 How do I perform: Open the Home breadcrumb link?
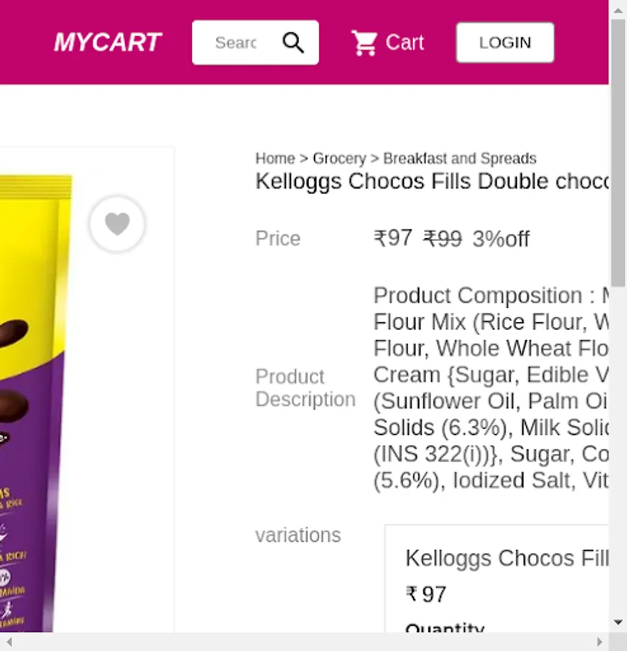(275, 158)
